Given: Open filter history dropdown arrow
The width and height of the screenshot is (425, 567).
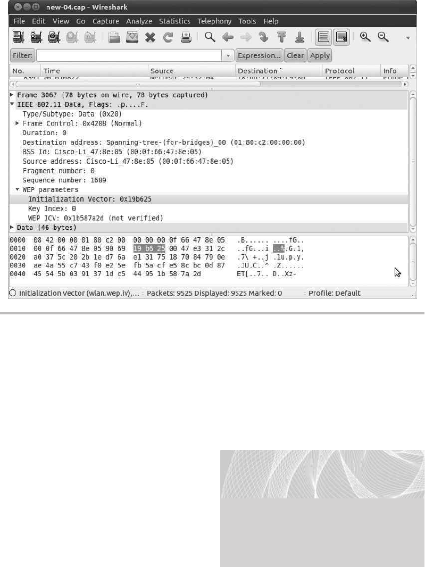Looking at the screenshot, I should pyautogui.click(x=228, y=56).
